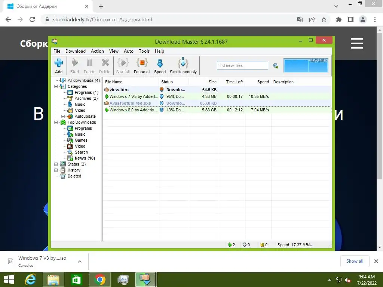
Task: Expand the Status (2) tree node
Action: [56, 164]
